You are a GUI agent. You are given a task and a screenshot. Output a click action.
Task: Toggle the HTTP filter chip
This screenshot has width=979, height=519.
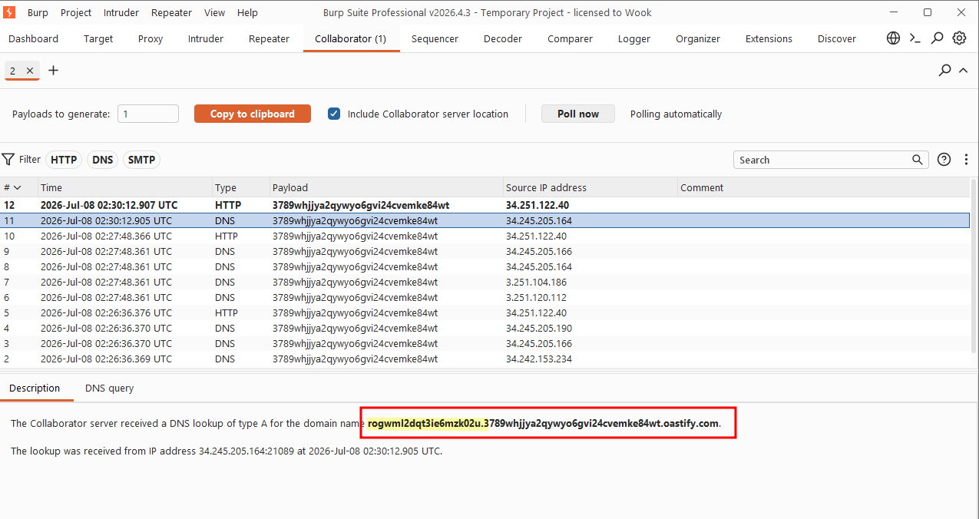click(64, 160)
